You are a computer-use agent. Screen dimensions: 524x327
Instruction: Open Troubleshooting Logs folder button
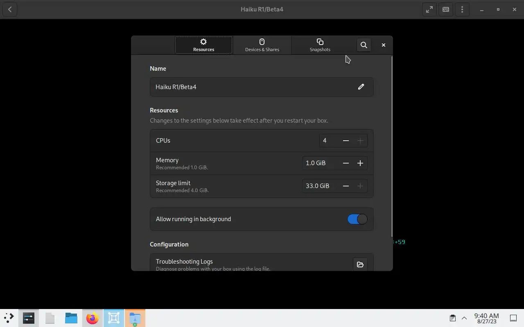click(360, 264)
